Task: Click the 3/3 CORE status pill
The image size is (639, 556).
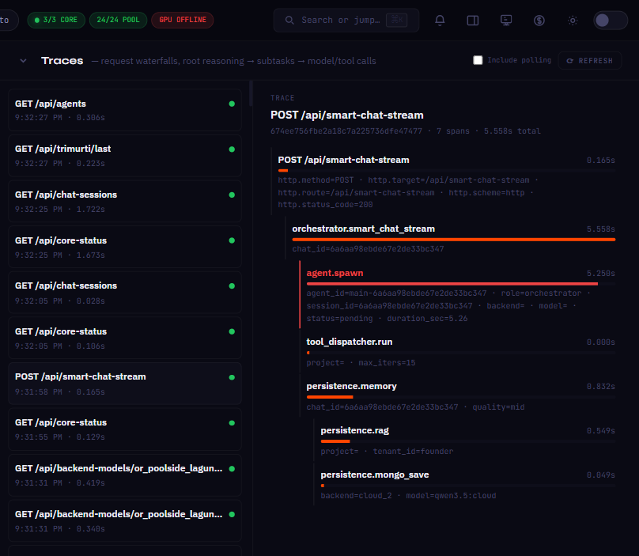Action: click(56, 20)
